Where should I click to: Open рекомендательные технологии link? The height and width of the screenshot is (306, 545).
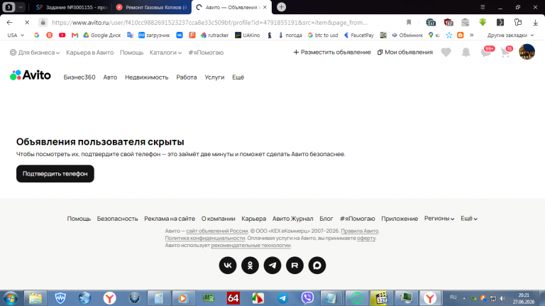251,245
